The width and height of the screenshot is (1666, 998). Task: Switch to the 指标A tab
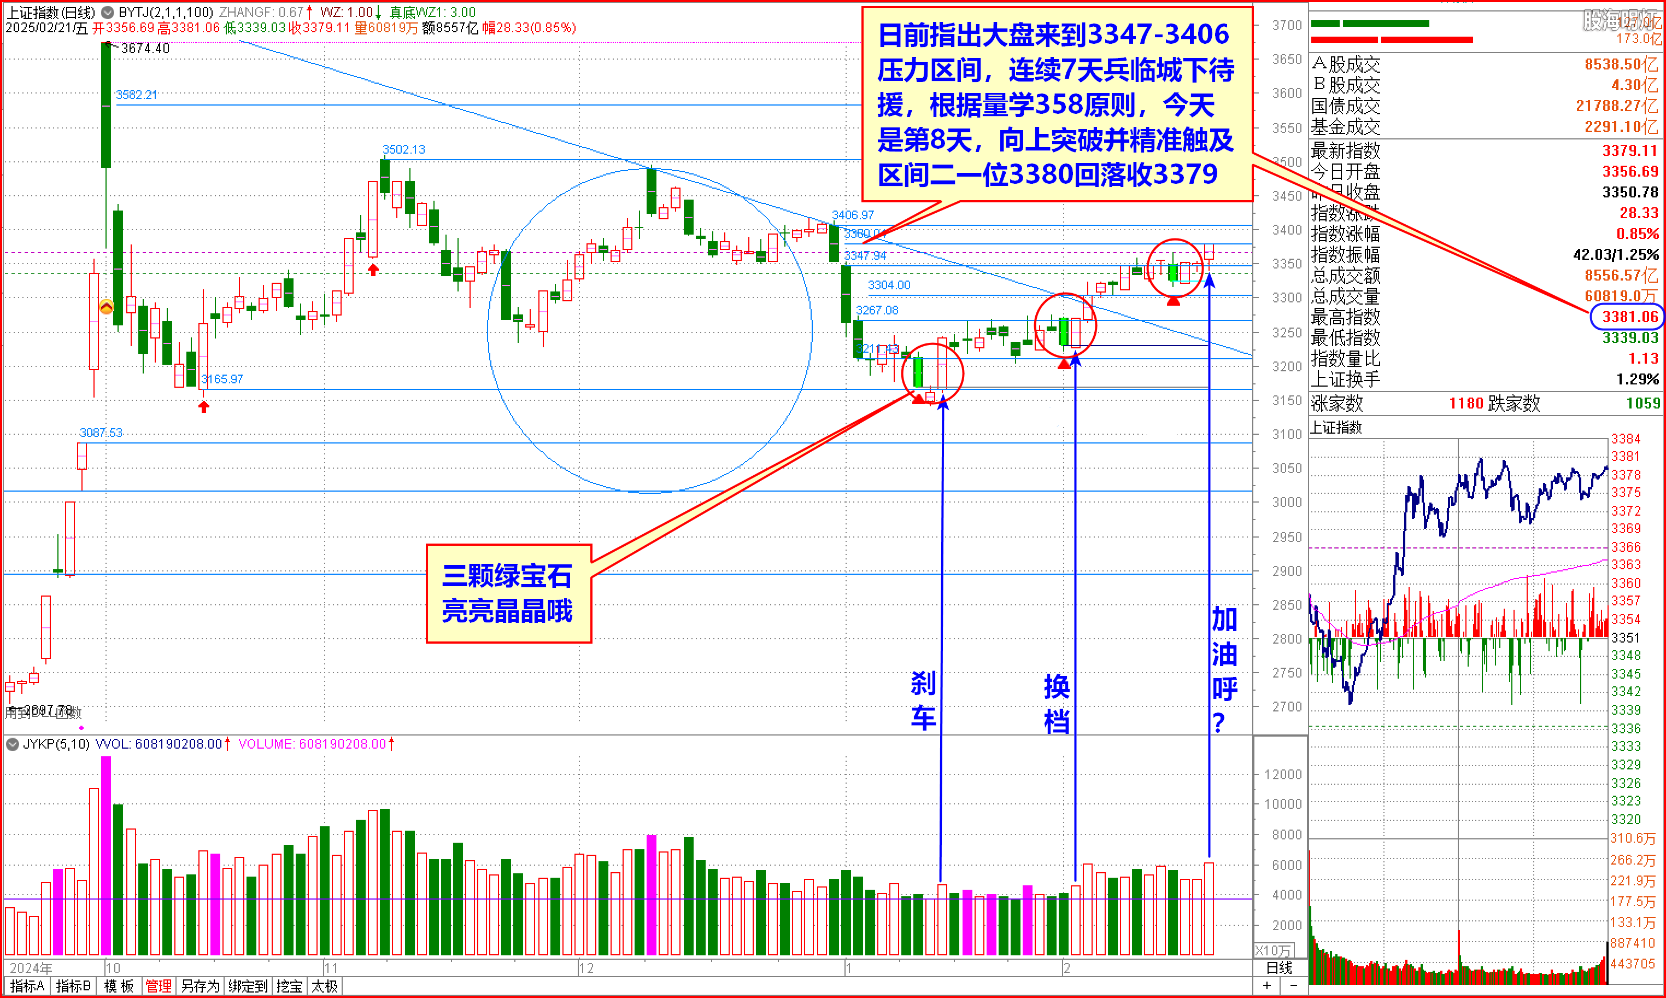(27, 987)
